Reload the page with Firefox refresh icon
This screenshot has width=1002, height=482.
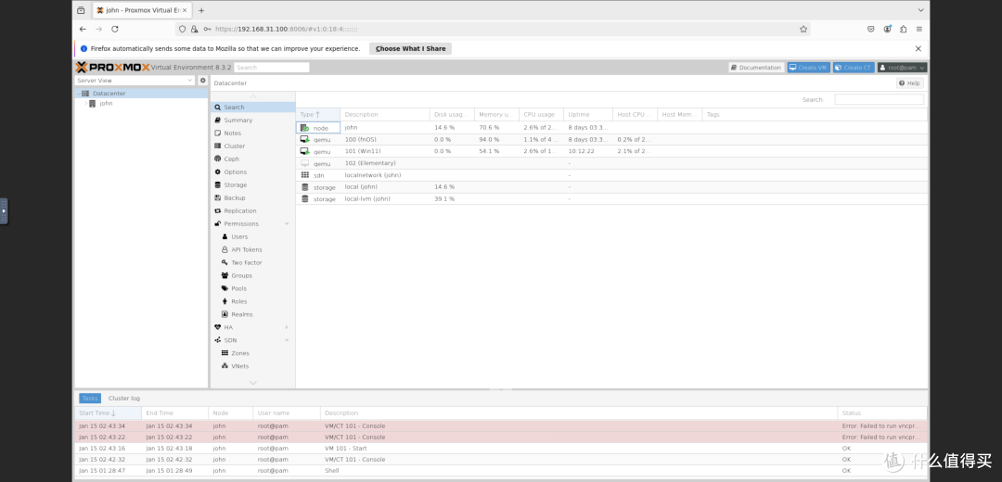115,30
